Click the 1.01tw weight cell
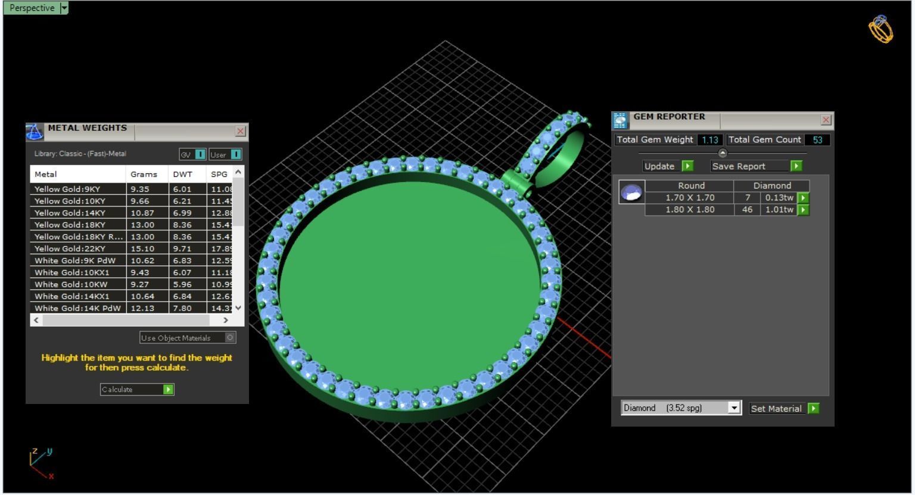The width and height of the screenshot is (915, 495). [x=779, y=209]
